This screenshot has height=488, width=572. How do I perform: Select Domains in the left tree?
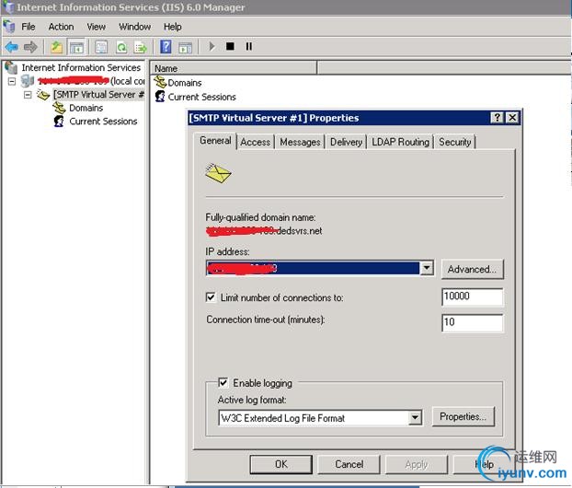click(x=86, y=108)
